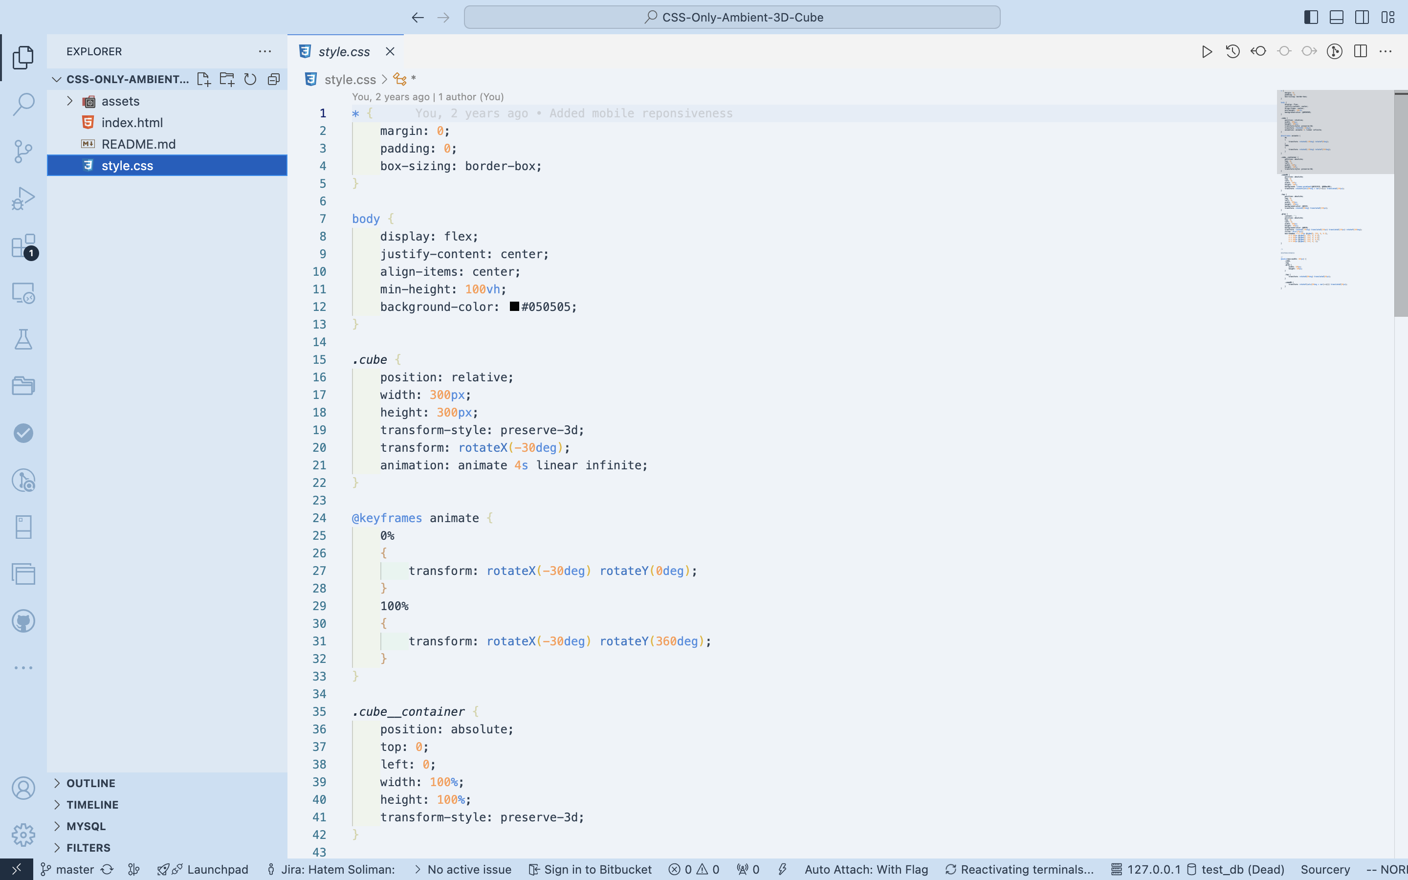Refresh the Explorer file tree
The image size is (1408, 880).
(x=250, y=79)
